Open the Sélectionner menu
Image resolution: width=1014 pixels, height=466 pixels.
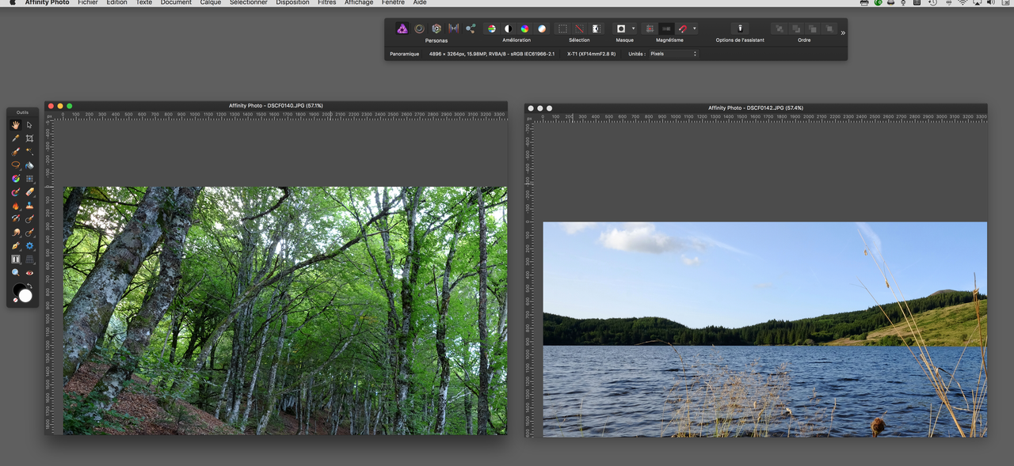click(x=249, y=2)
